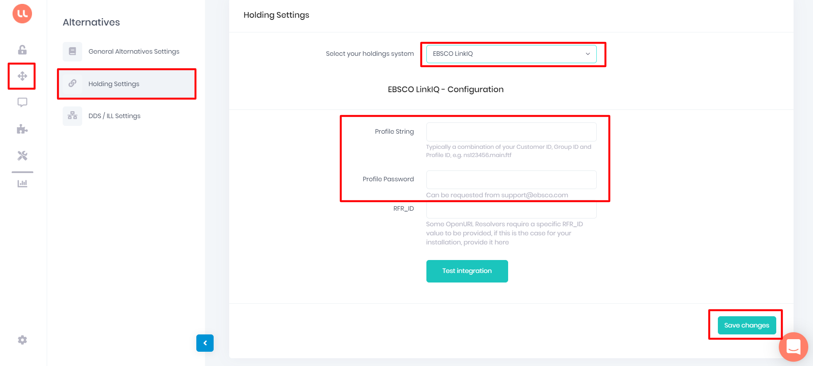Screen dimensions: 813x366
Task: Open the holdings system dropdown
Action: pyautogui.click(x=511, y=54)
